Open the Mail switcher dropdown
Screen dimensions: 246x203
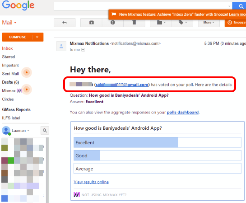(9, 23)
